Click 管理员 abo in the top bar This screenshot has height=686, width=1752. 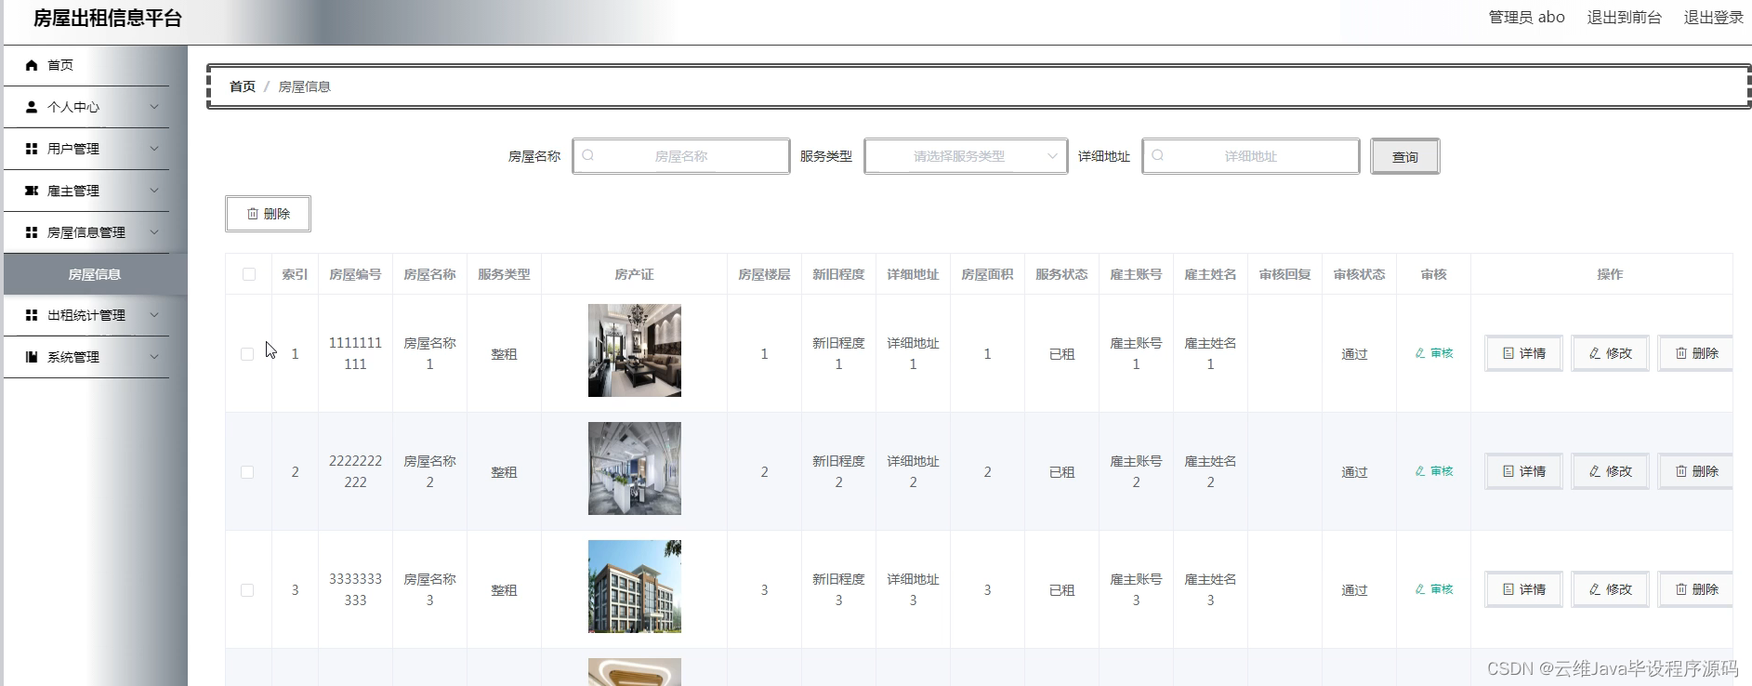[1526, 18]
